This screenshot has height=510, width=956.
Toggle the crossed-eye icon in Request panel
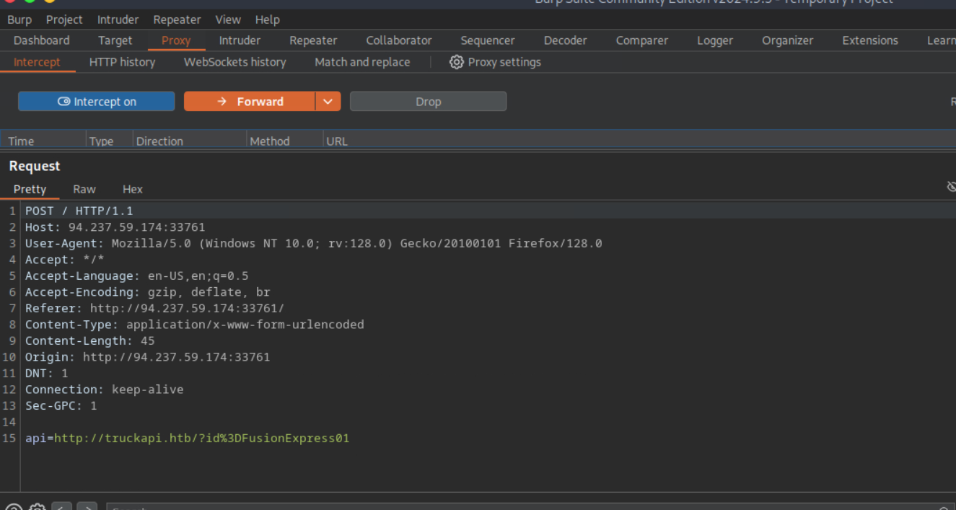point(950,188)
